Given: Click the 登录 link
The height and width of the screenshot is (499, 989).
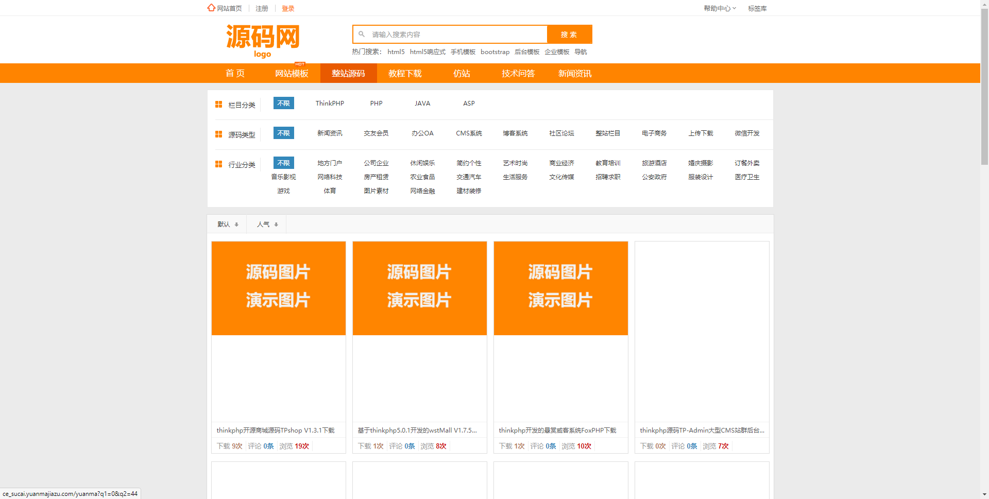Looking at the screenshot, I should pyautogui.click(x=288, y=8).
